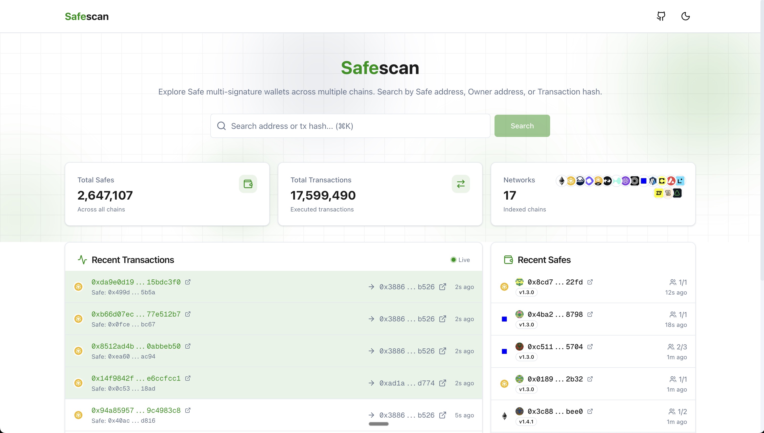Select the Scroll network icon

pyautogui.click(x=668, y=193)
